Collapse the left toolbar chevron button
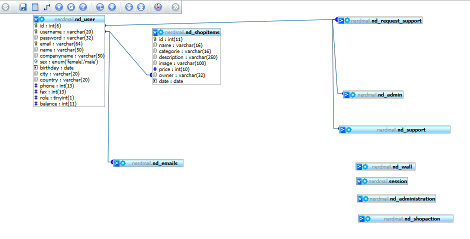 (x=6, y=7)
